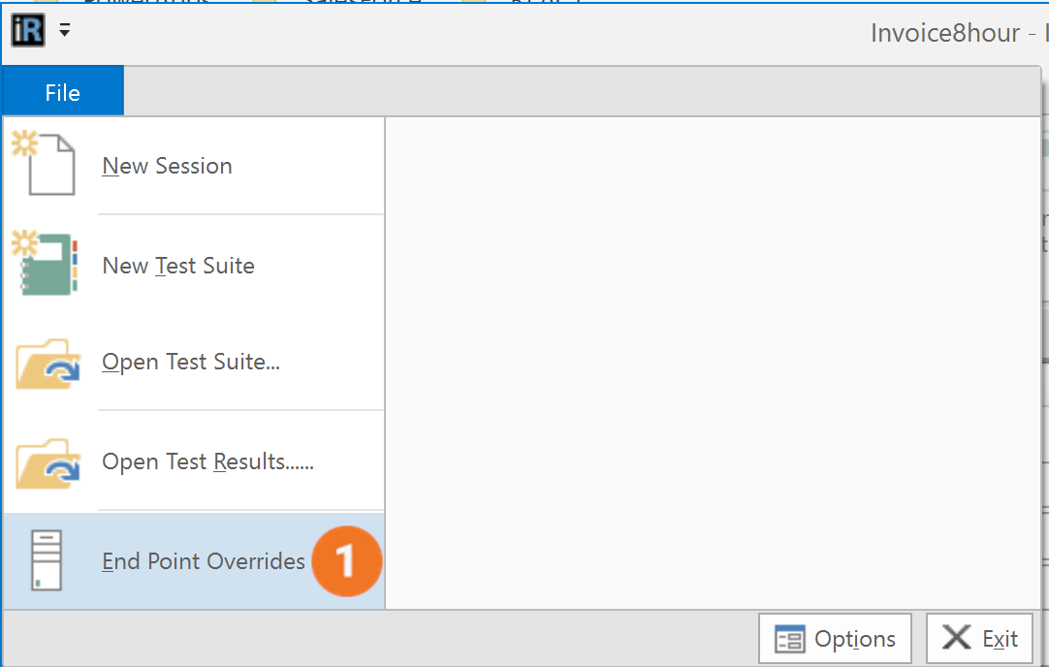Click the Invoice8hour window title text
This screenshot has height=667, width=1049.
coord(944,33)
